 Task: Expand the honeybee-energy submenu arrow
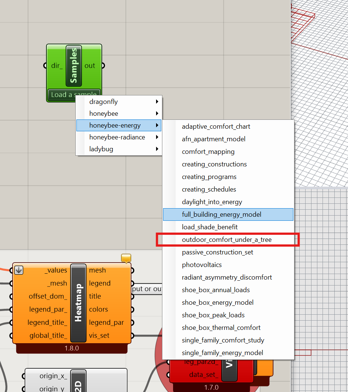tap(157, 125)
